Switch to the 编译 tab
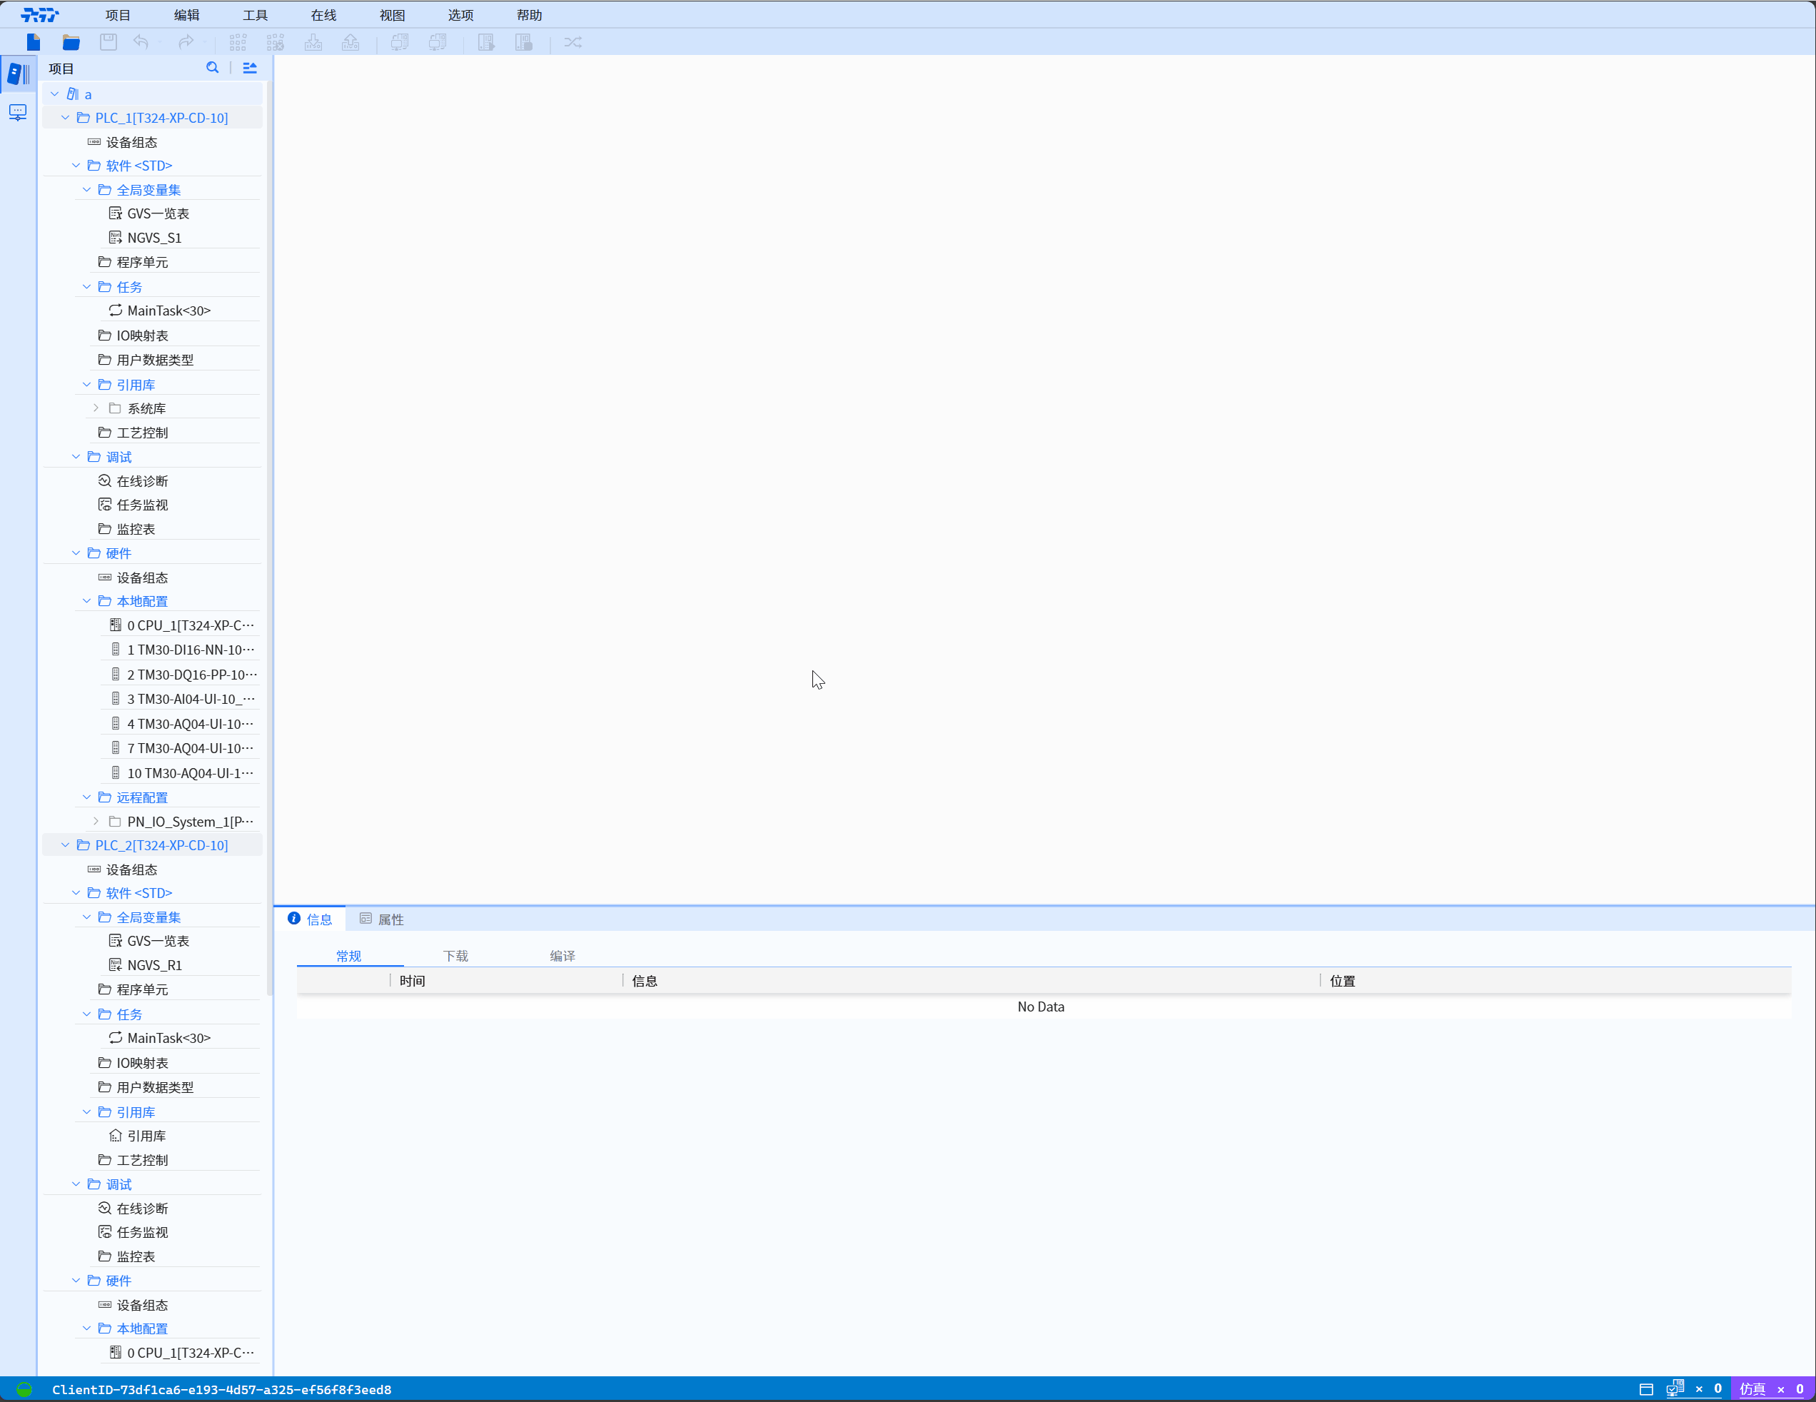Screen dimensions: 1816x1402 click(562, 955)
